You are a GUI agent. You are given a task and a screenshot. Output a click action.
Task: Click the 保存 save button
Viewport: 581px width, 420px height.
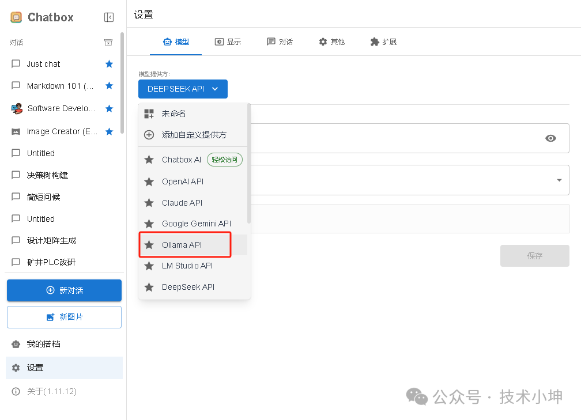[535, 256]
